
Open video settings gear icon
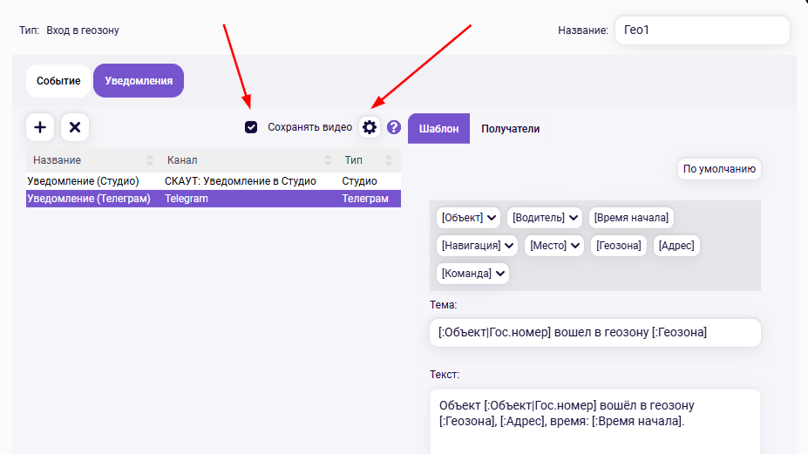[x=370, y=127]
